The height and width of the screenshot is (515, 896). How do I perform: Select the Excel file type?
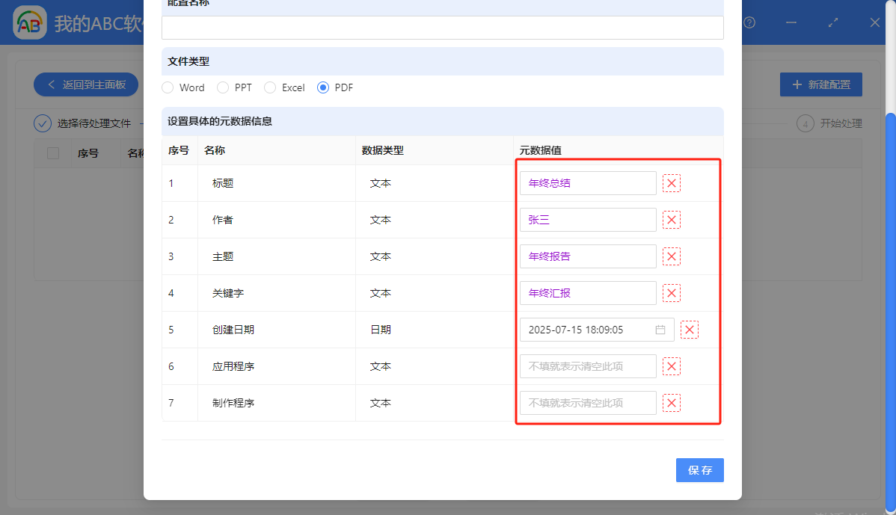[x=270, y=87]
